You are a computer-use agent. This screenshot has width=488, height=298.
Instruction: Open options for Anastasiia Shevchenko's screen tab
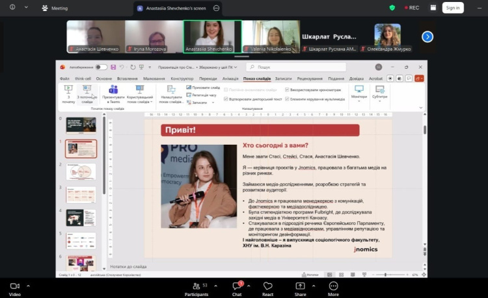click(x=216, y=8)
